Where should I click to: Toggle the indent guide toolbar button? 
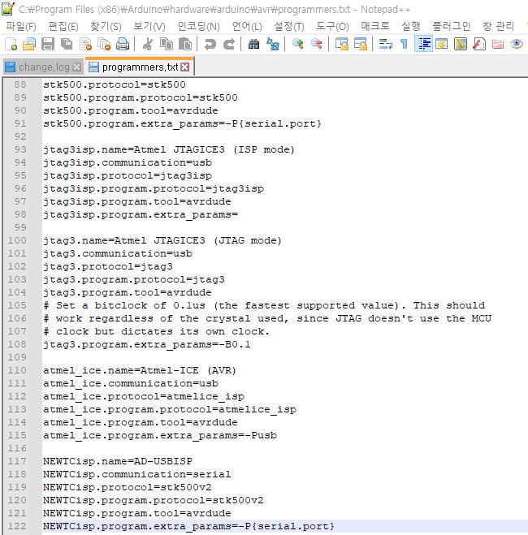click(x=423, y=44)
